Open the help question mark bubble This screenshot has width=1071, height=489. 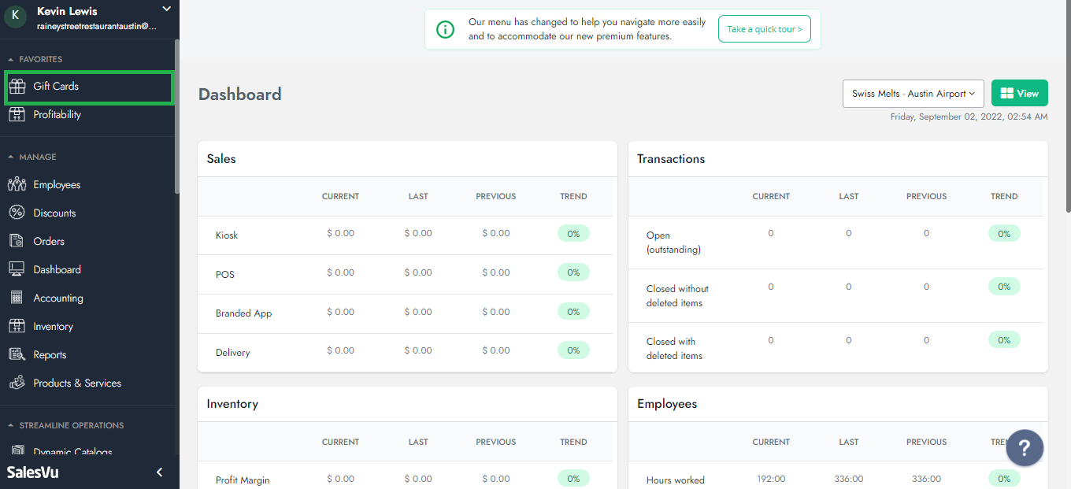point(1025,448)
